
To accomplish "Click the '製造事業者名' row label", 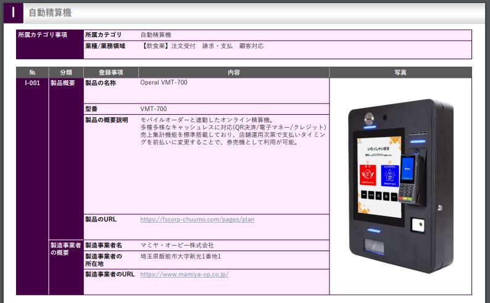I will pyautogui.click(x=104, y=245).
